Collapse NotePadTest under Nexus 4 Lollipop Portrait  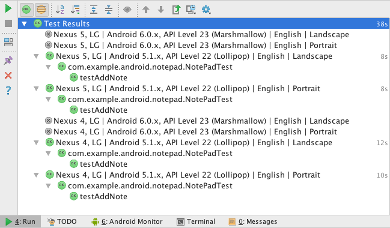pyautogui.click(x=48, y=186)
